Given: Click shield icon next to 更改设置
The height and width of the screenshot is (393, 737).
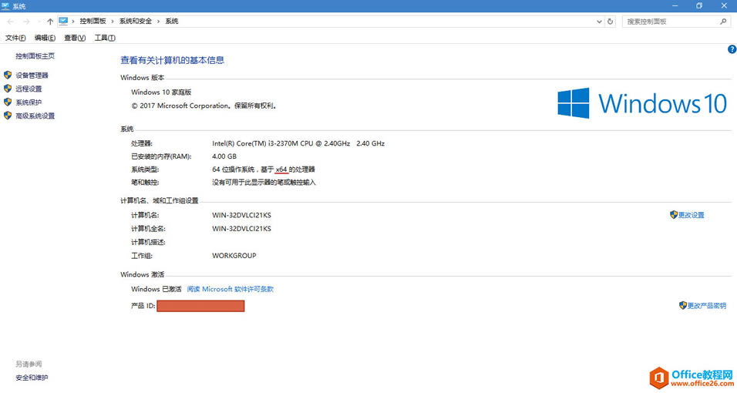Looking at the screenshot, I should 674,215.
